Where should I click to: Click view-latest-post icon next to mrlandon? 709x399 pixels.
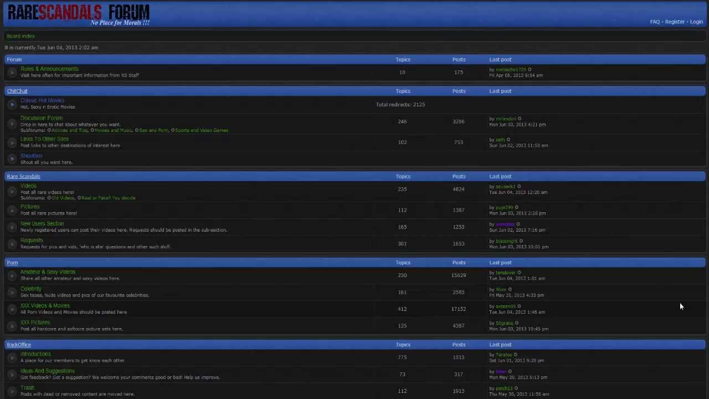point(520,119)
